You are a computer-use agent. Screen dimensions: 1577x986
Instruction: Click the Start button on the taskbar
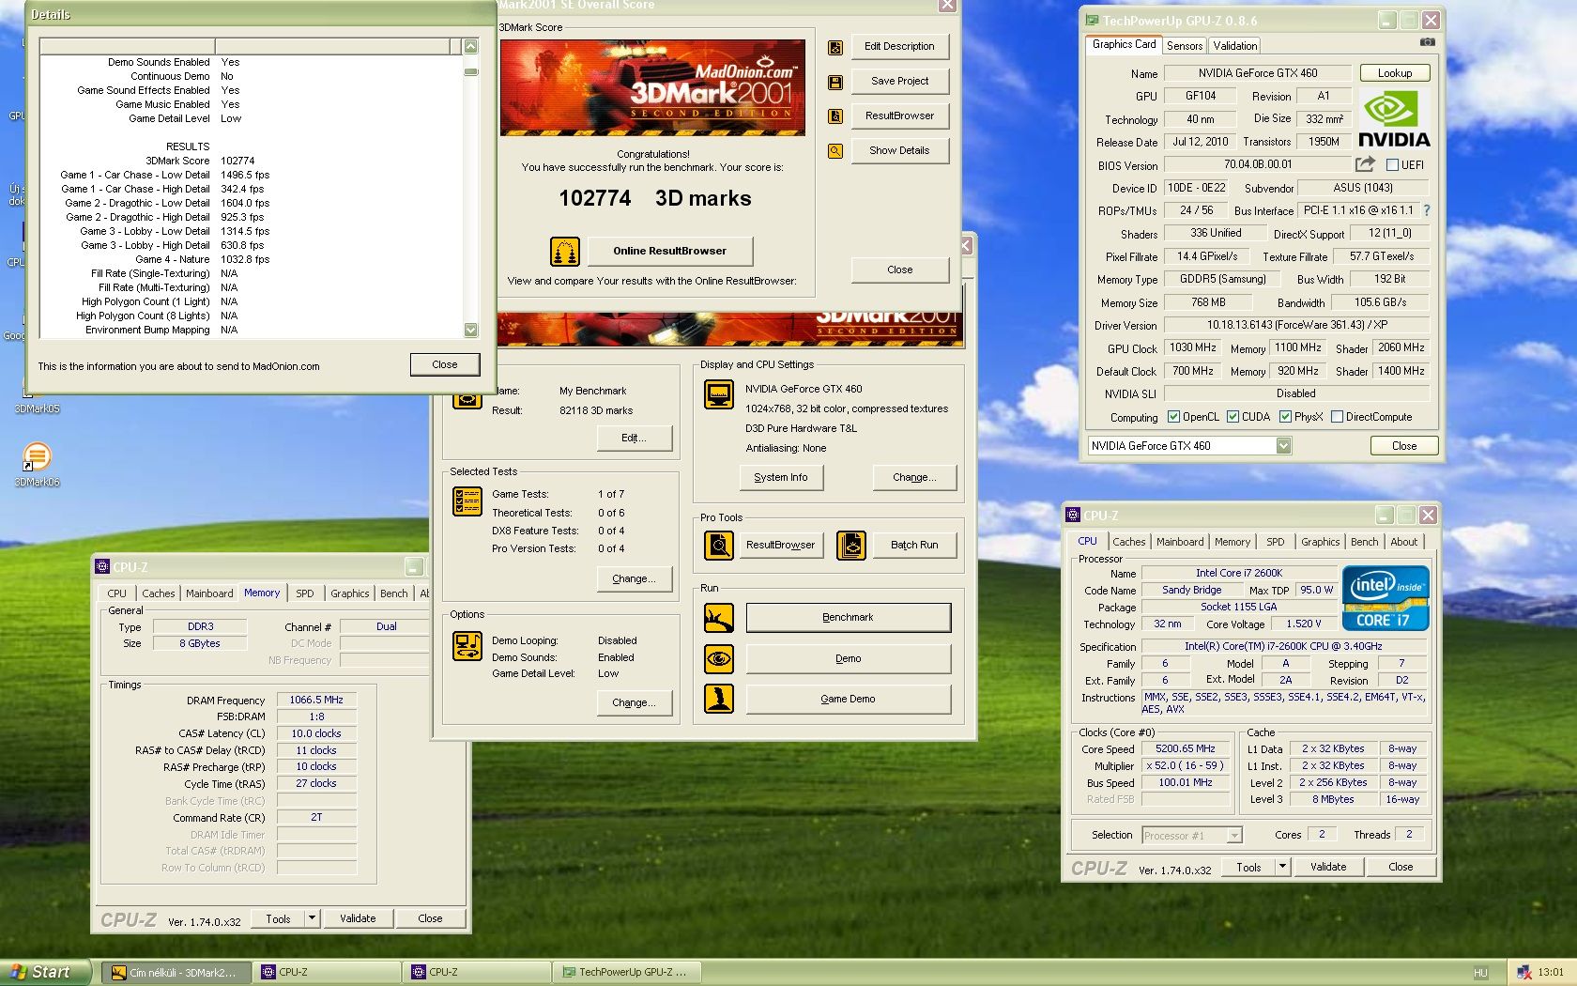coord(45,972)
